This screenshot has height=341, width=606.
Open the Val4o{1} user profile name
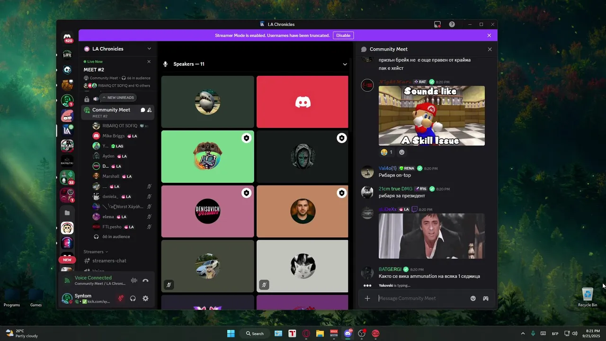coord(387,168)
